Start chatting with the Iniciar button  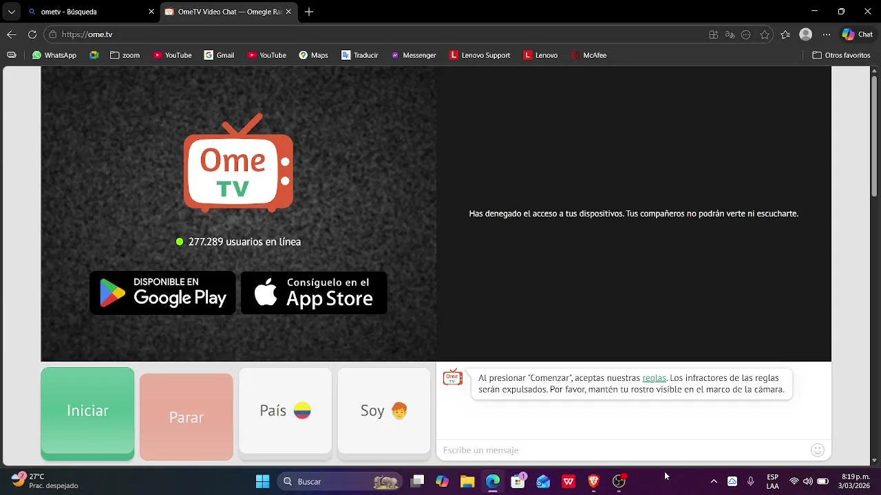[x=87, y=414]
